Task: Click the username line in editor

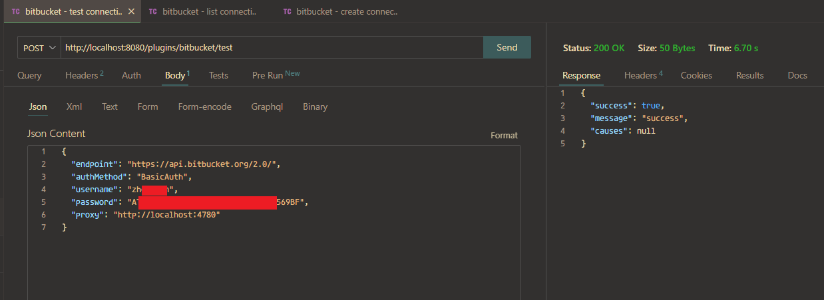Action: point(124,189)
